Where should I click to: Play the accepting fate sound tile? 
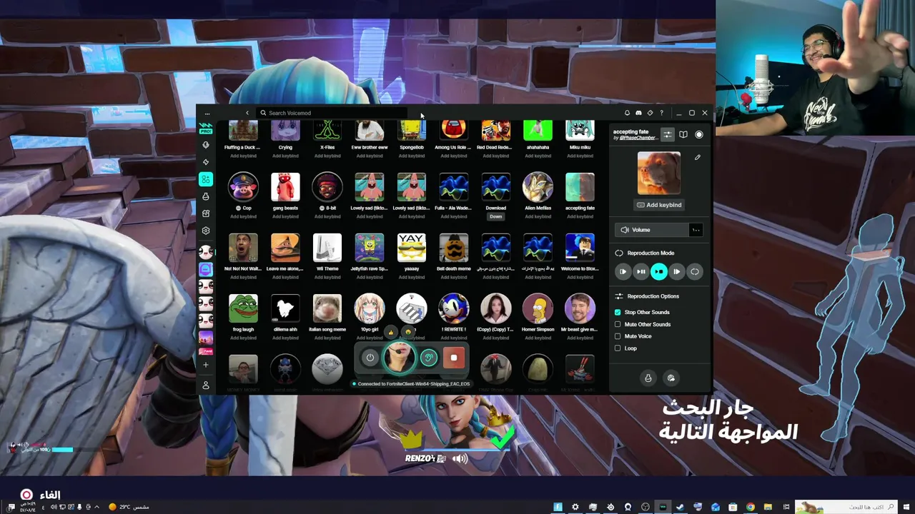(580, 187)
